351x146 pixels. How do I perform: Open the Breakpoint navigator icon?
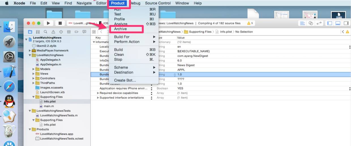[76, 32]
